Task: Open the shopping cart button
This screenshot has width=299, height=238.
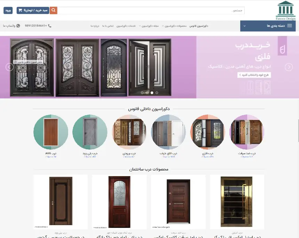Action: (33, 10)
